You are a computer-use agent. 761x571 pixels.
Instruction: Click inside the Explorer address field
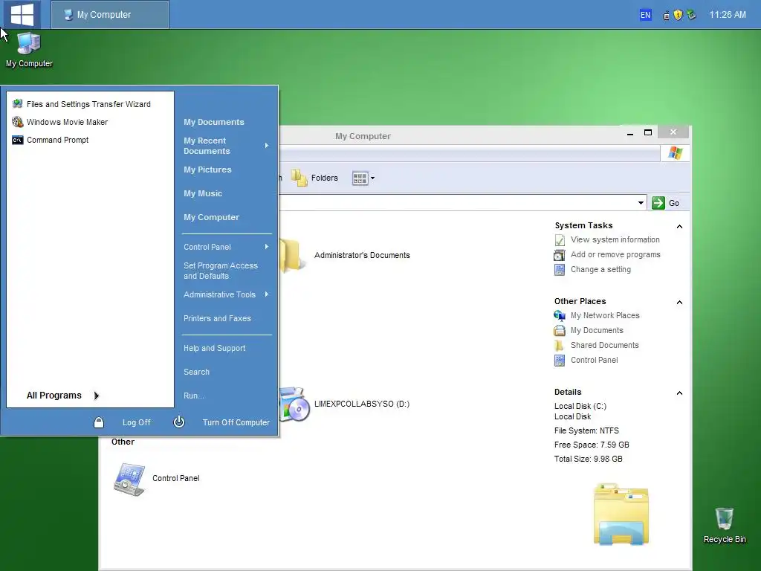pos(456,203)
